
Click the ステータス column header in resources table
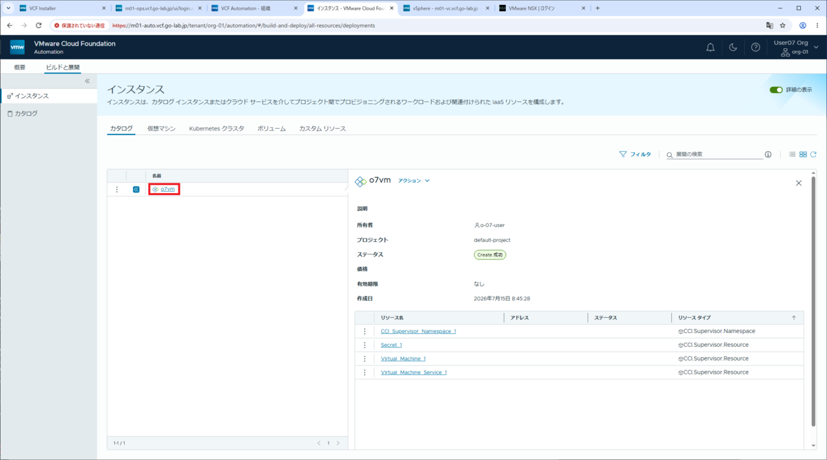pos(606,318)
